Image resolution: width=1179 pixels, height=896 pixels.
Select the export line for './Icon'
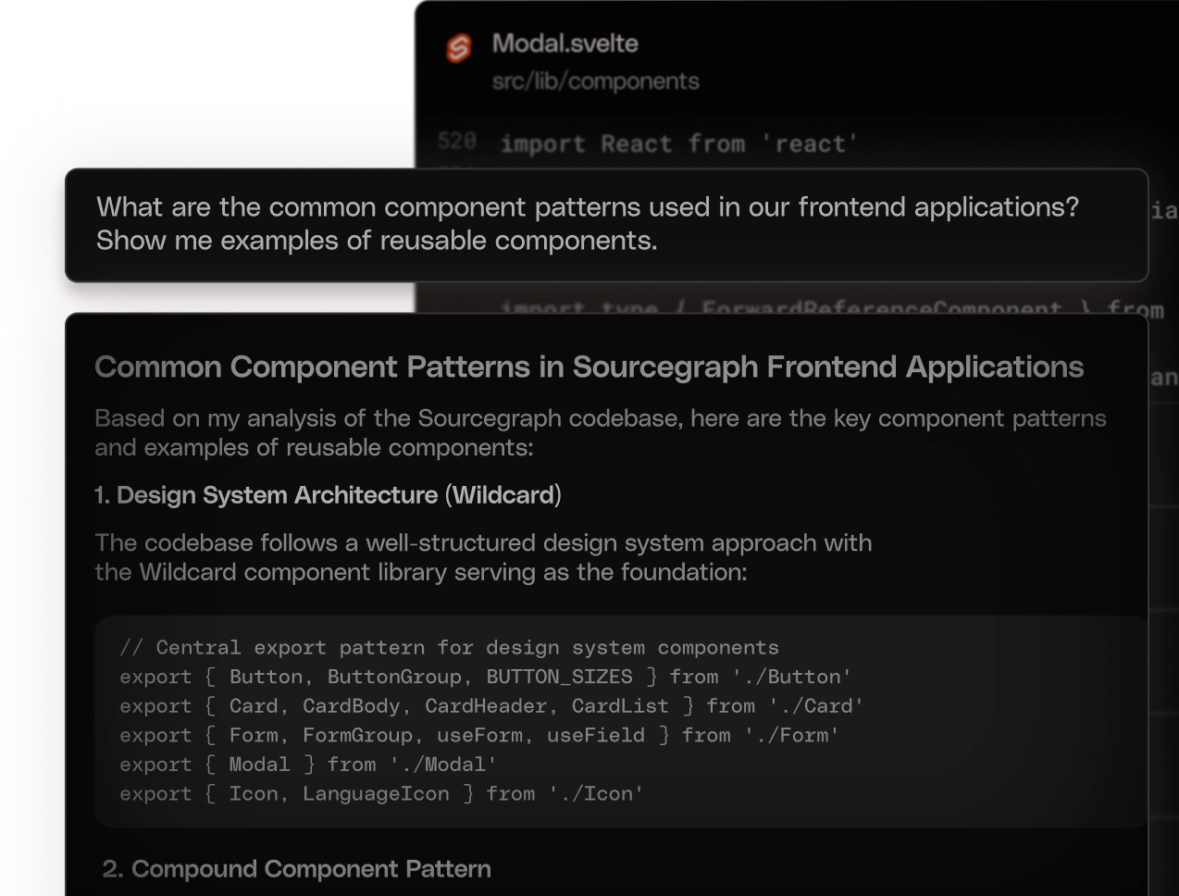[x=381, y=794]
